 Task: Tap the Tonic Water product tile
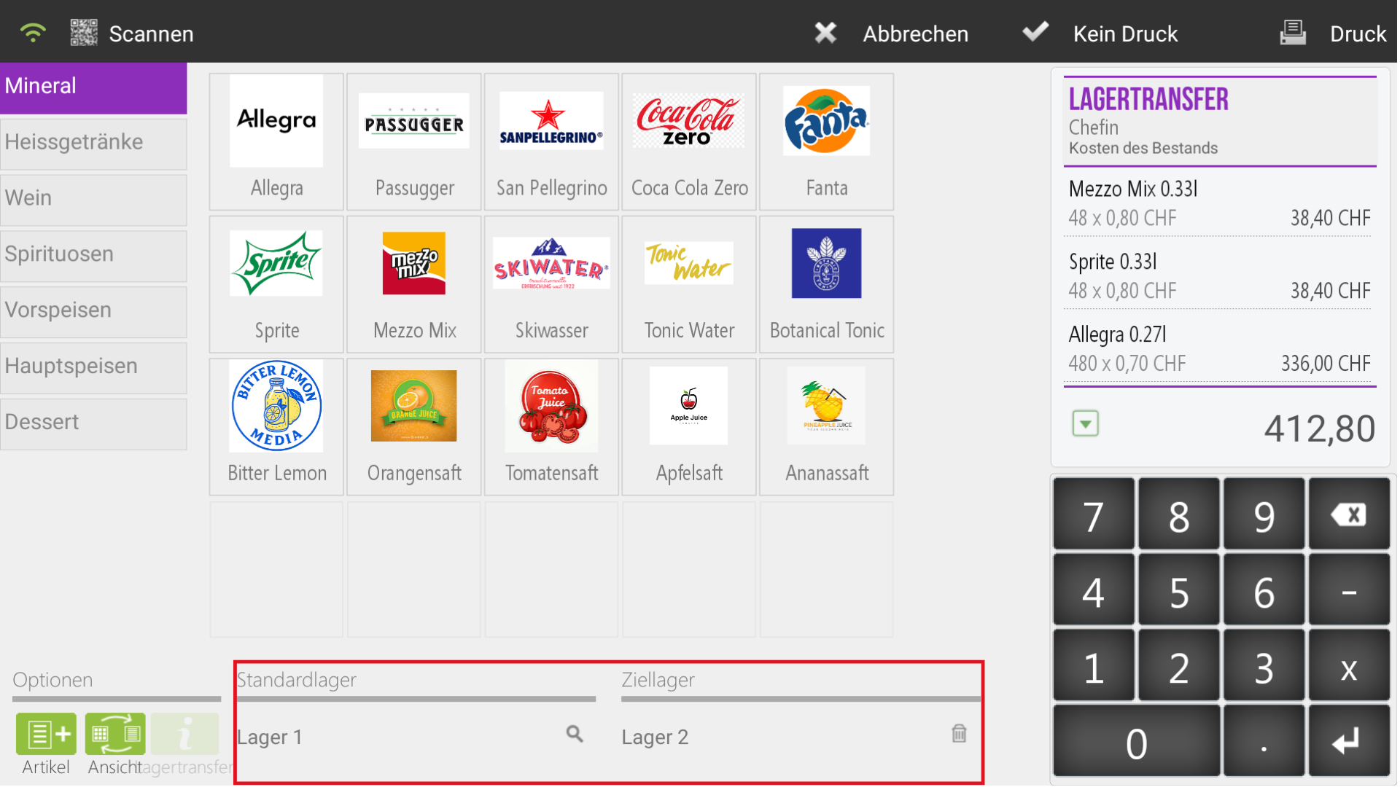click(689, 284)
